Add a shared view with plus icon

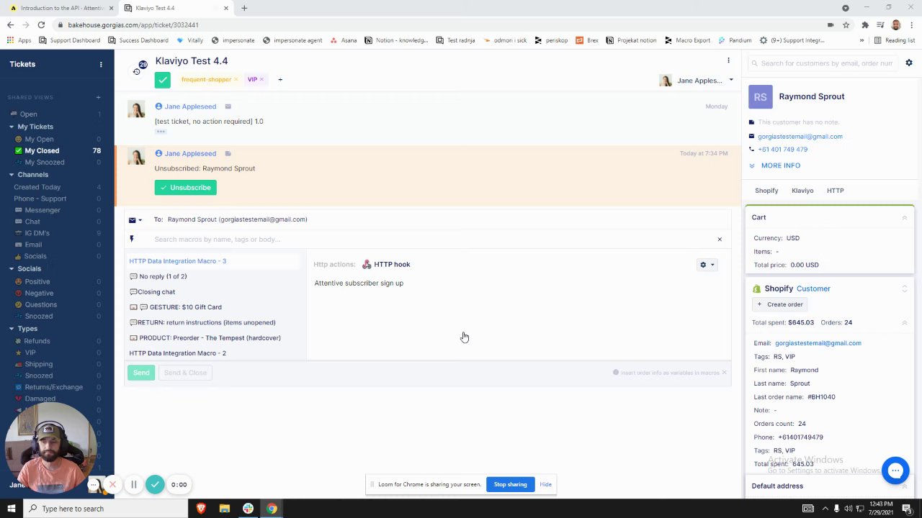pos(99,98)
